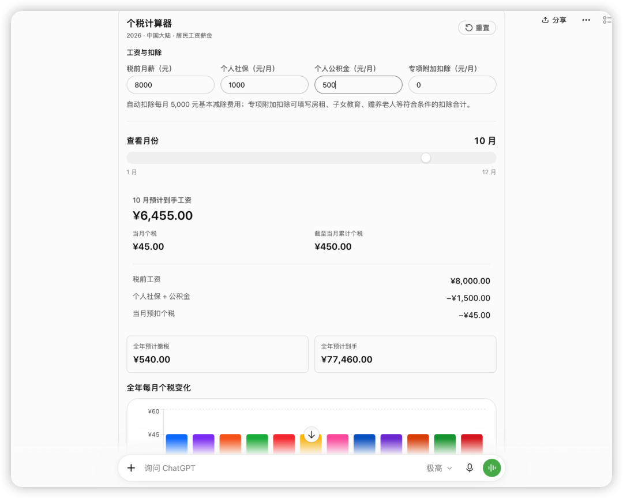Open the 分享 share option
Viewport: 623px width, 498px height.
click(x=554, y=20)
